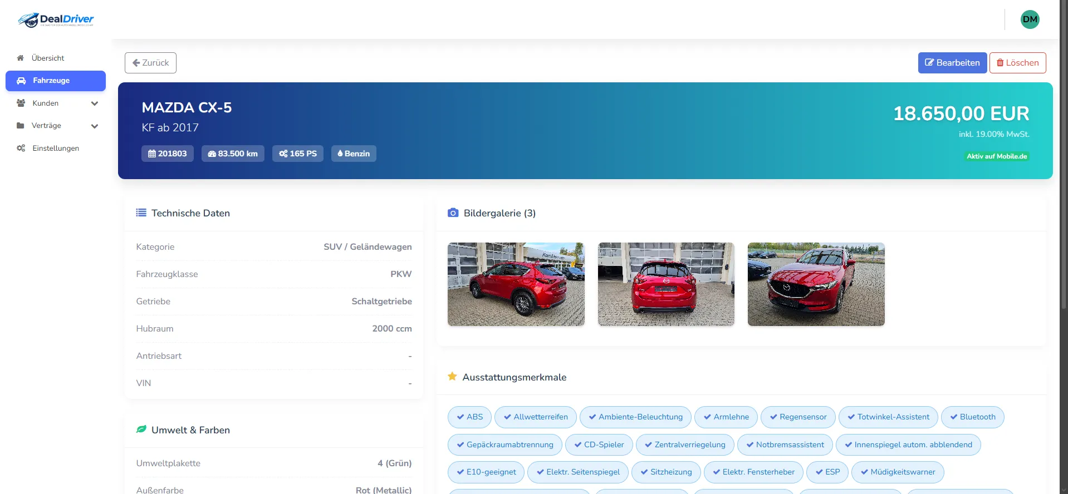Click the DealDriver logo
The height and width of the screenshot is (494, 1068).
(x=56, y=20)
